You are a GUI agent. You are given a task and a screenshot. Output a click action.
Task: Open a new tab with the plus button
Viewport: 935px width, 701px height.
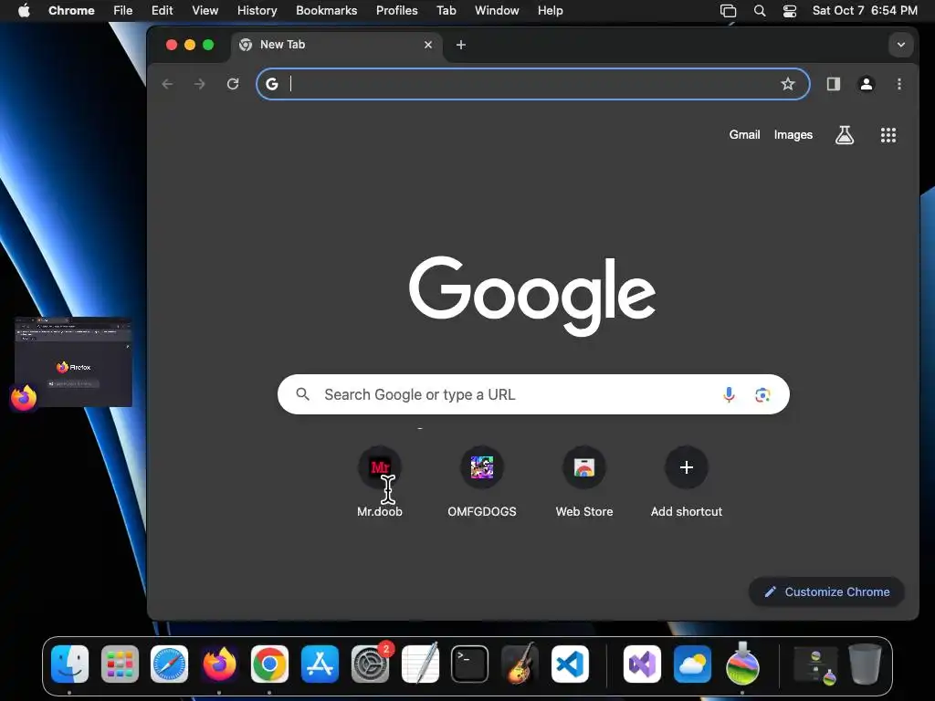point(461,45)
